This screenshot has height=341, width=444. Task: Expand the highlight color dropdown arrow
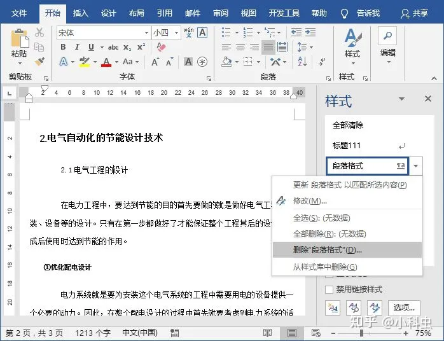coord(95,62)
